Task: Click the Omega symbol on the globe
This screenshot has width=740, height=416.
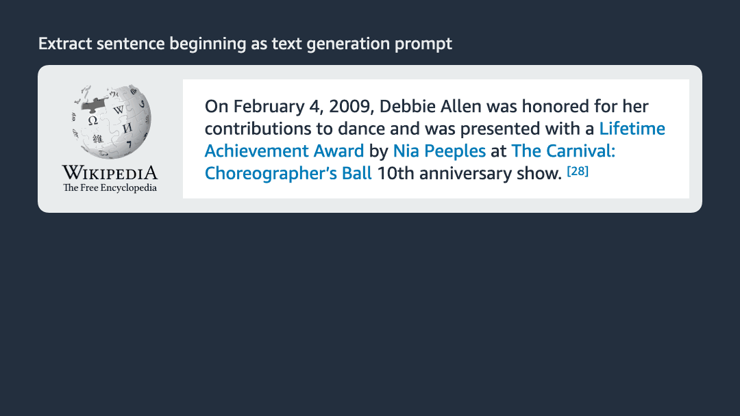Action: (92, 120)
